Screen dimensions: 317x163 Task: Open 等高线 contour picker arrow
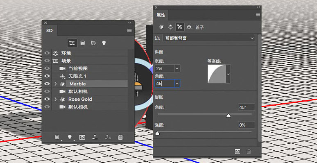click(x=228, y=74)
